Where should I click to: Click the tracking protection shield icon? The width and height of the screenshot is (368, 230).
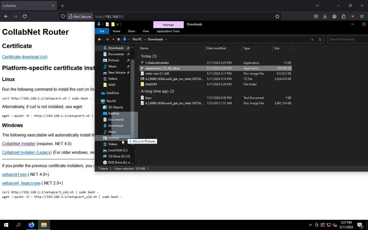[63, 16]
